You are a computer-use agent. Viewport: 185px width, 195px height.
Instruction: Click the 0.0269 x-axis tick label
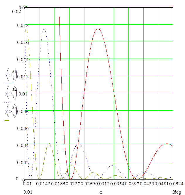coord(88,184)
